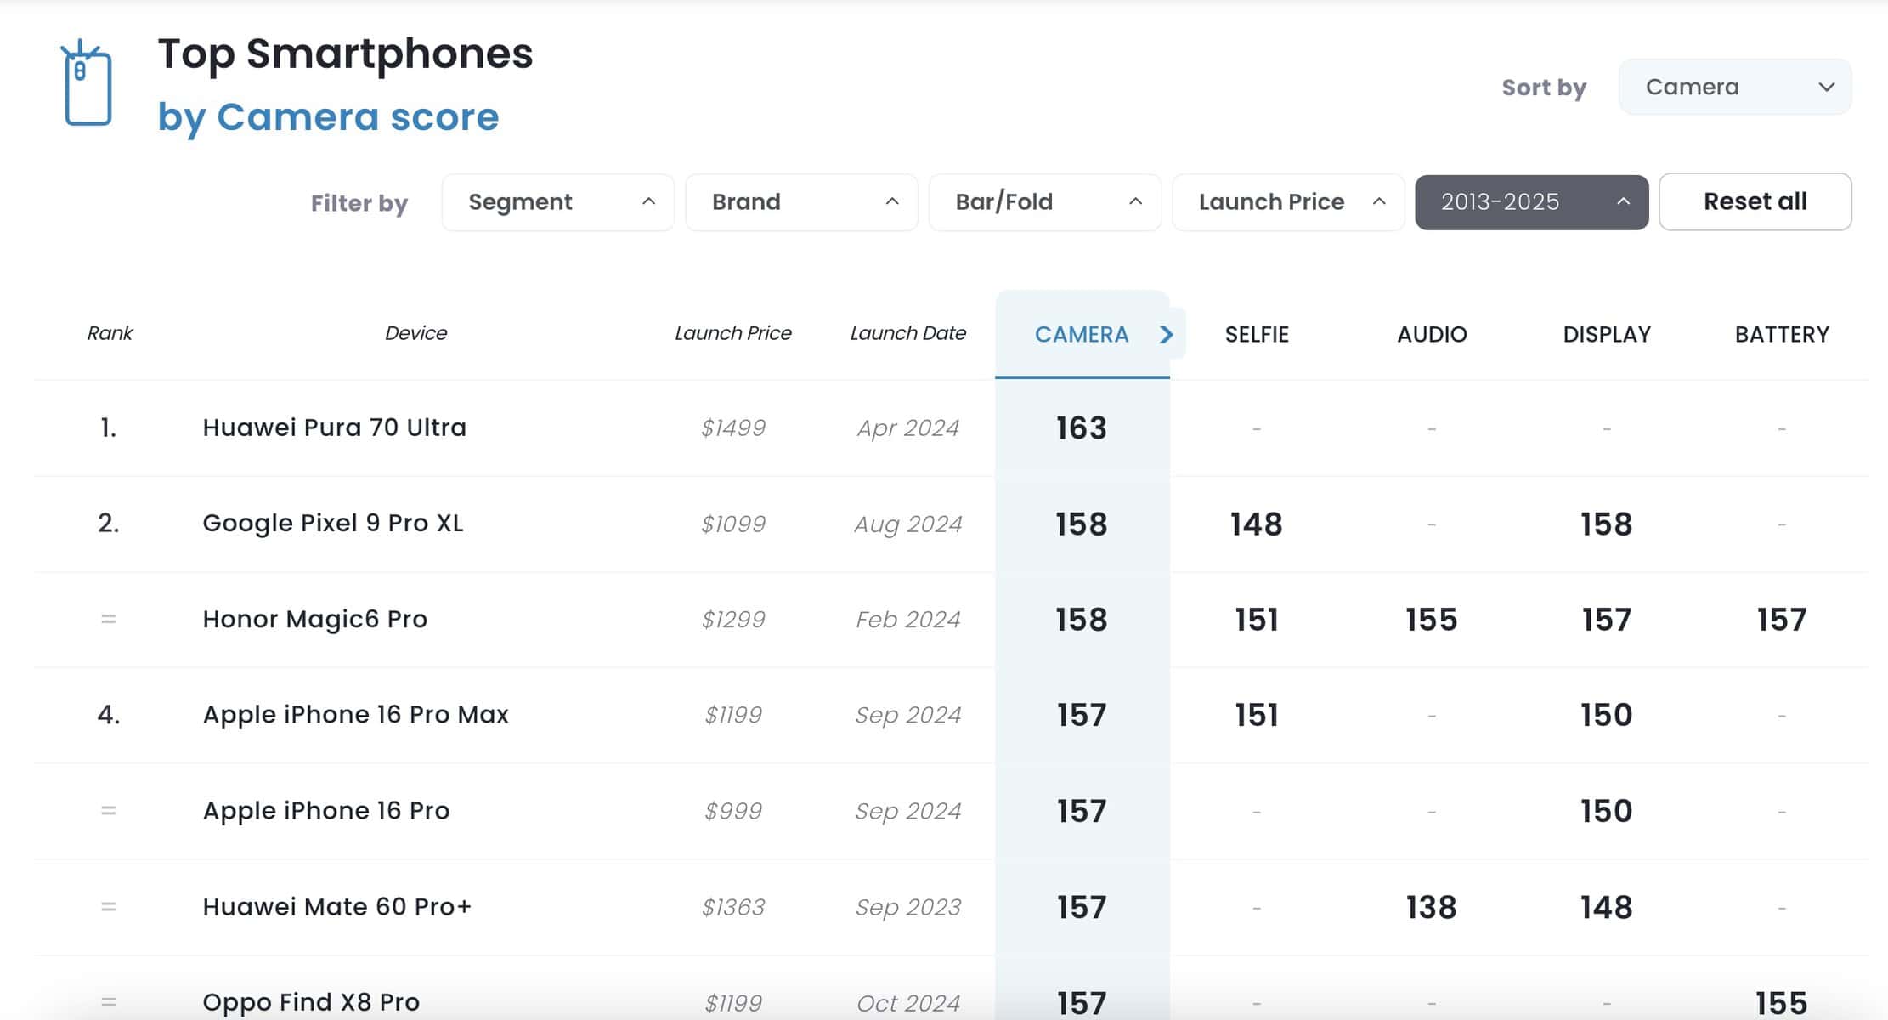Click display score 158 for Pixel 9 Pro XL
This screenshot has height=1020, width=1888.
point(1607,524)
